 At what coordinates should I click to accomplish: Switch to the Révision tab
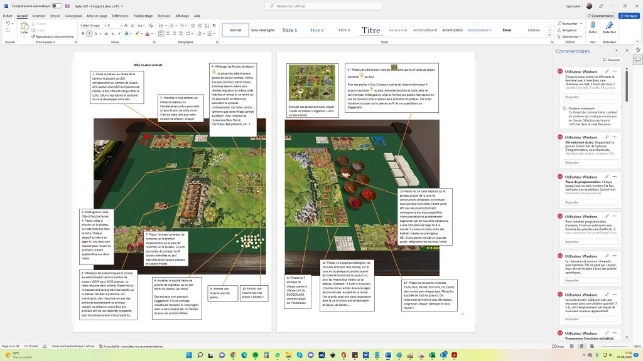point(164,16)
